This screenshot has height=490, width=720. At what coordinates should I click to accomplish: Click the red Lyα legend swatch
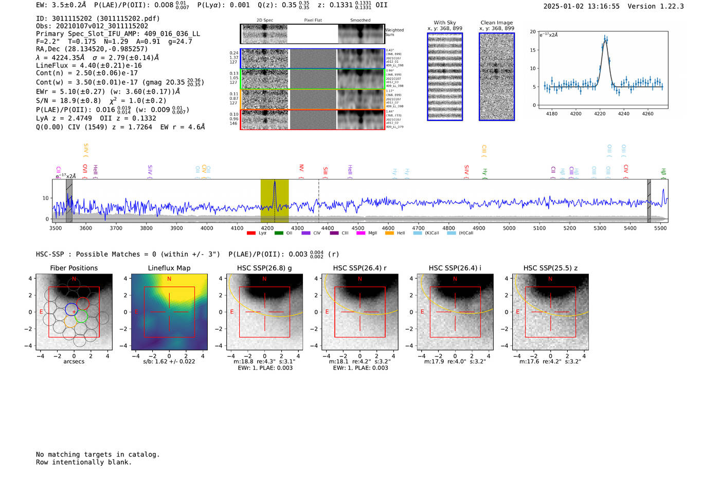click(251, 233)
